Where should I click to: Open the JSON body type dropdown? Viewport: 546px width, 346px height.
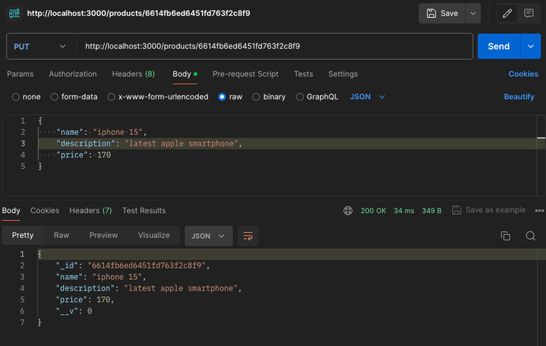[368, 97]
